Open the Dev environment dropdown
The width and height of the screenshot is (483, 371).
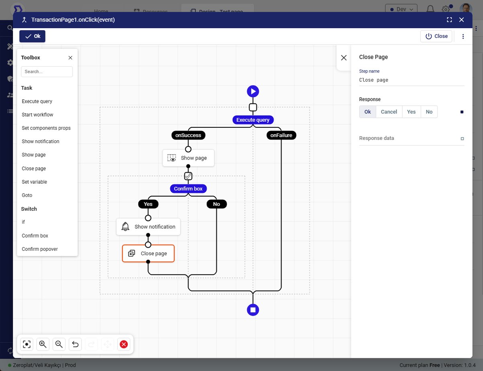(401, 8)
